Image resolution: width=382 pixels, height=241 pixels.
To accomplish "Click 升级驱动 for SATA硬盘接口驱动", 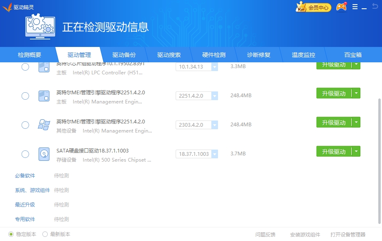I will (x=334, y=152).
